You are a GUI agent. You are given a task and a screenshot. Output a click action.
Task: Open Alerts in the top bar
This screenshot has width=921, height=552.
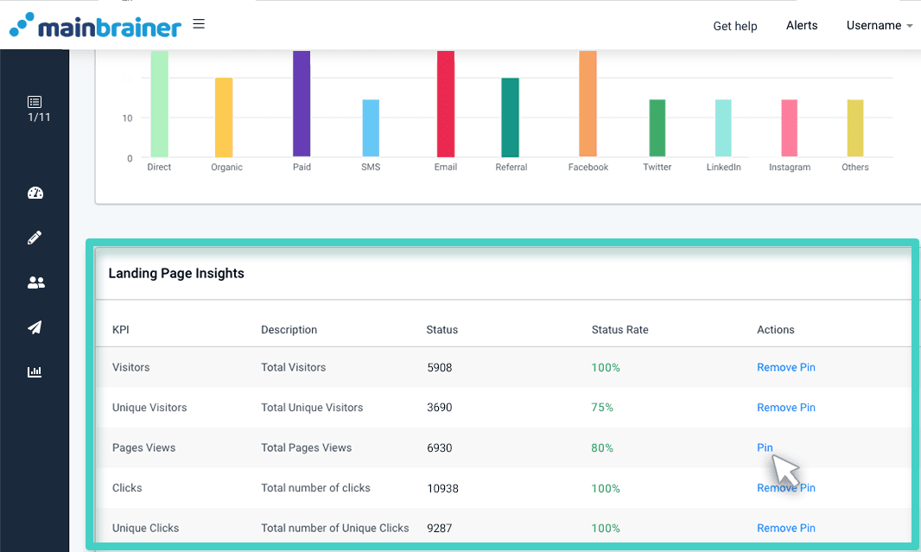802,25
